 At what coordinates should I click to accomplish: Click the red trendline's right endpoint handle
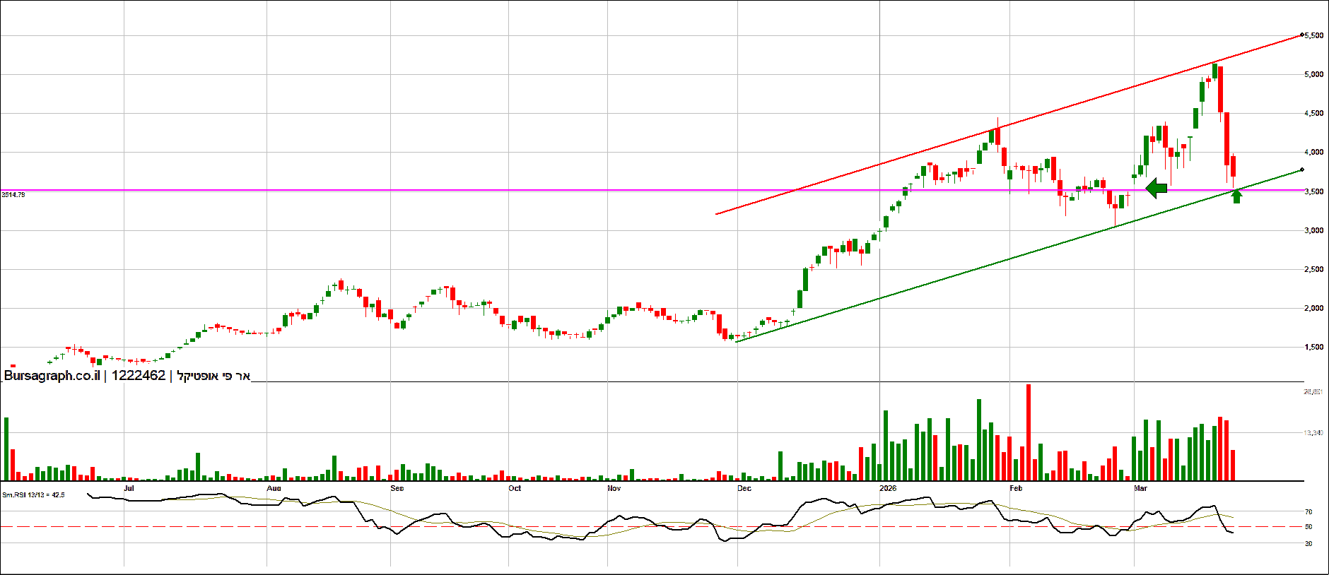pos(1302,35)
